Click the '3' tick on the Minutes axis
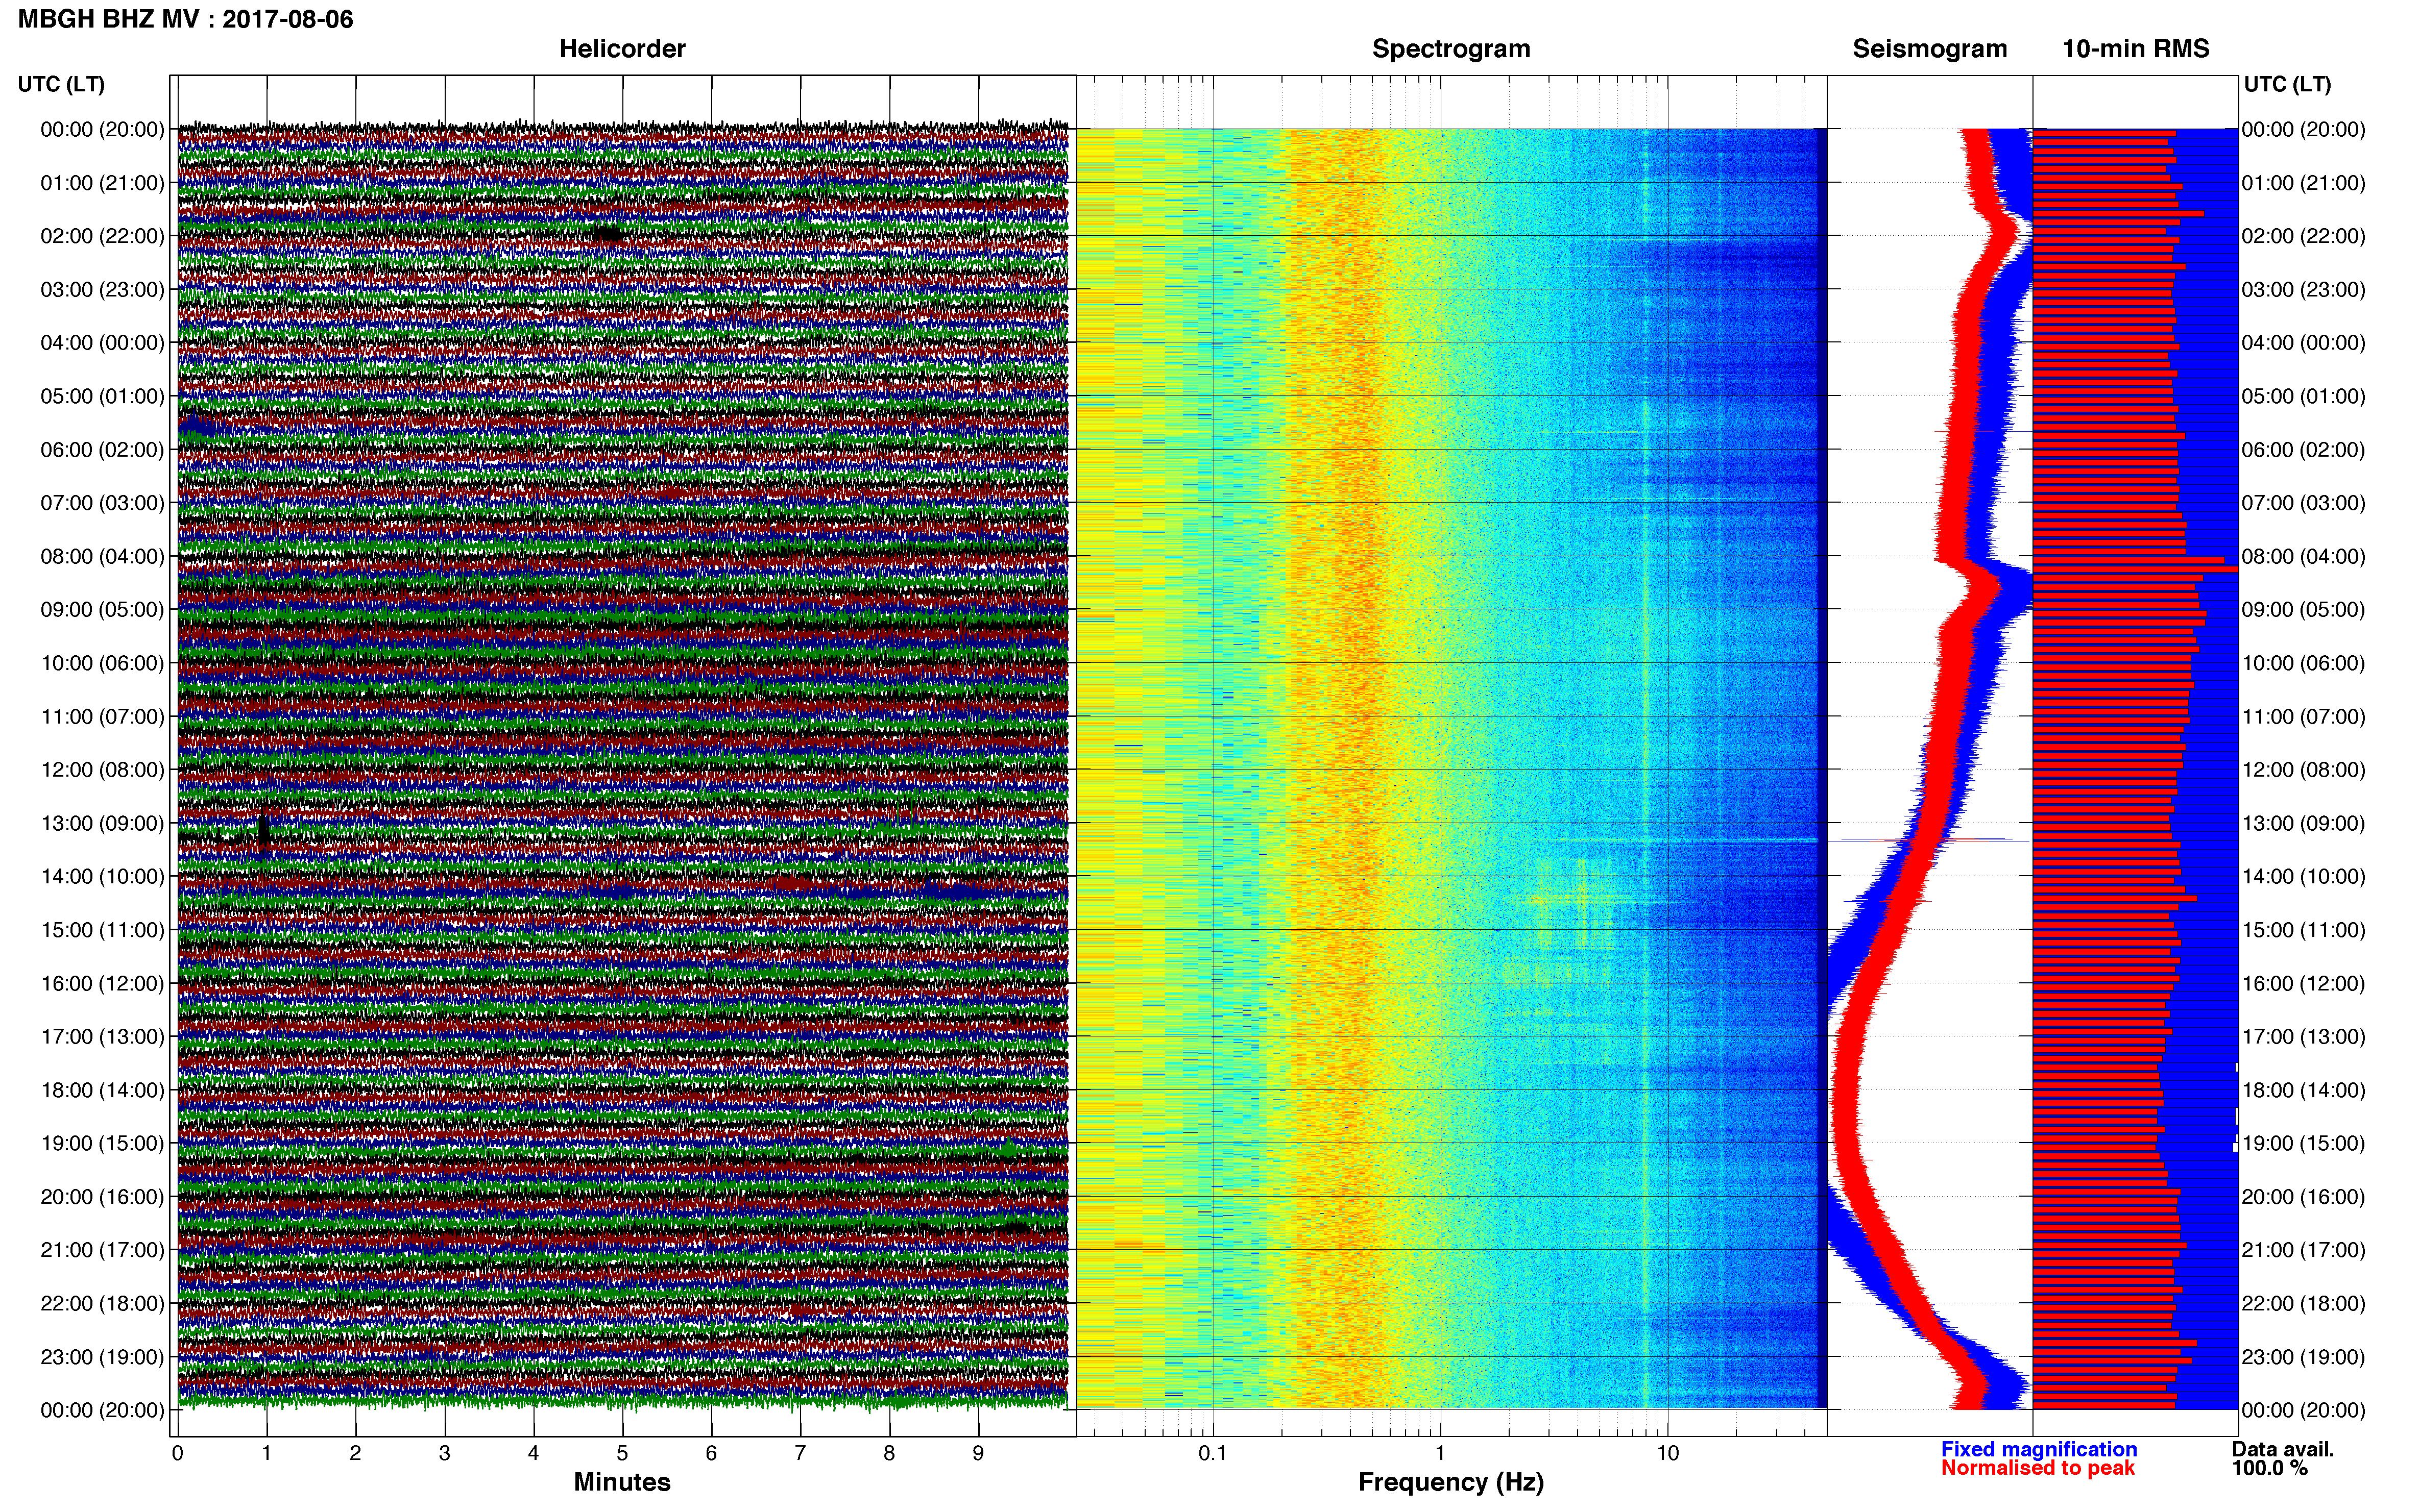Screen dimensions: 2420x1512 point(444,1453)
